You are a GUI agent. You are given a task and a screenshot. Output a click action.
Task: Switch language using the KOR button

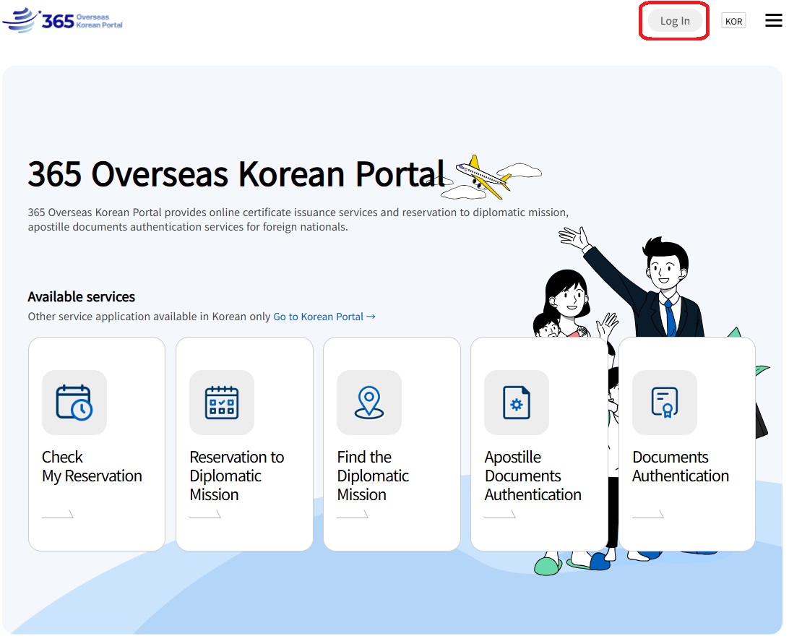click(733, 21)
